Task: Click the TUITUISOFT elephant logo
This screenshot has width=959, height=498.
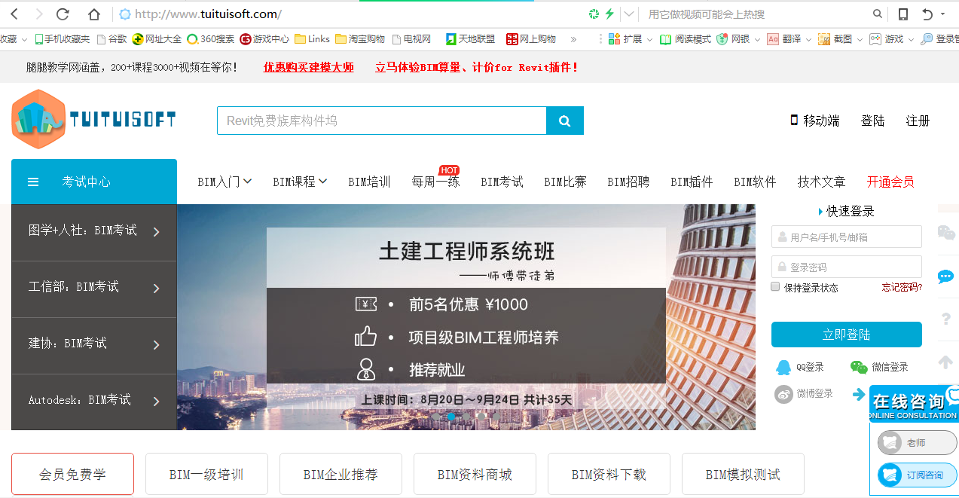Action: click(93, 119)
